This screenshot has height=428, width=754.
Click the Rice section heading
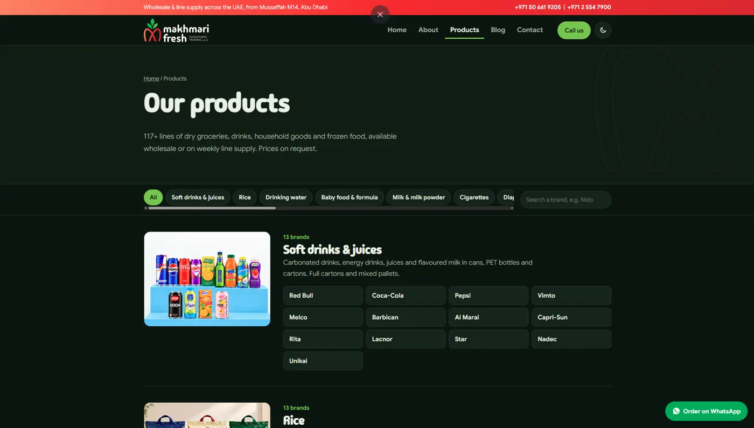[x=294, y=420]
